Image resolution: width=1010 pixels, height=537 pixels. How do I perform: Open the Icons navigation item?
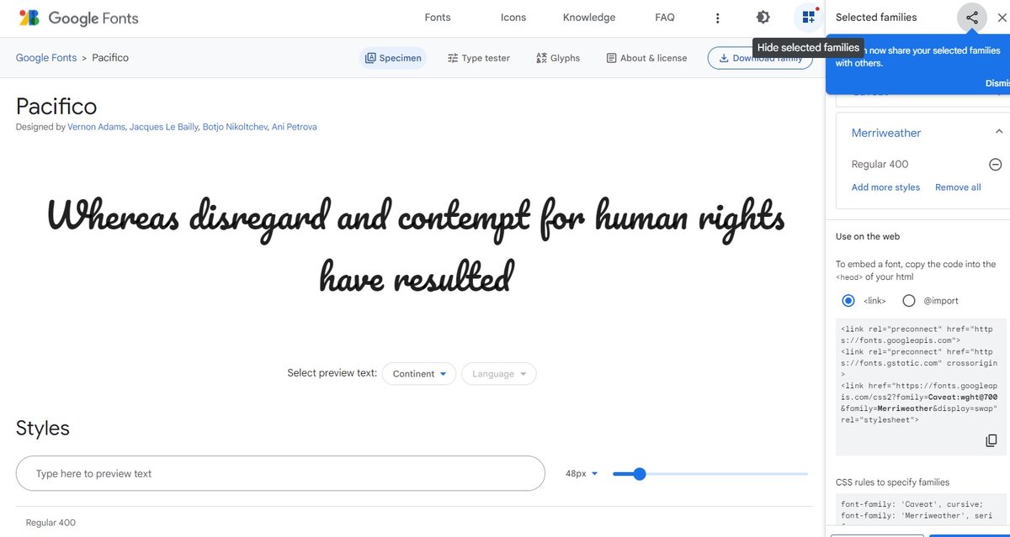point(513,18)
